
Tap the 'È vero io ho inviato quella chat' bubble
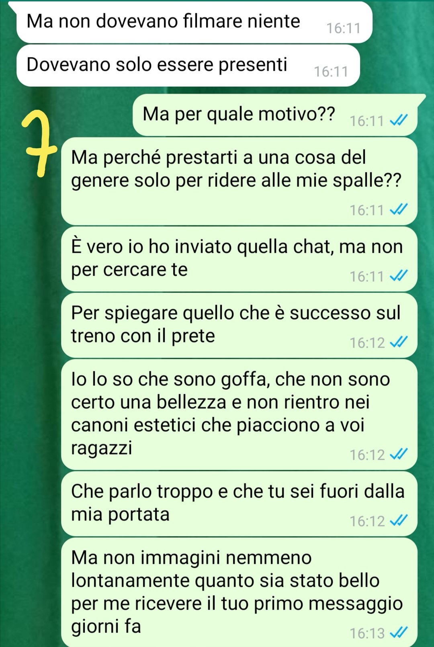[x=239, y=259]
